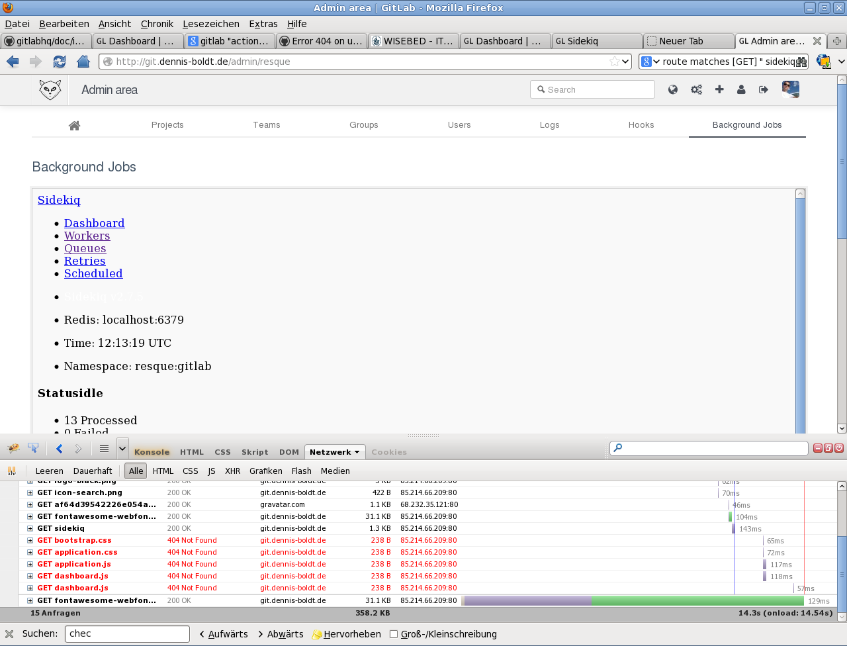Filter network requests by Medien

335,471
